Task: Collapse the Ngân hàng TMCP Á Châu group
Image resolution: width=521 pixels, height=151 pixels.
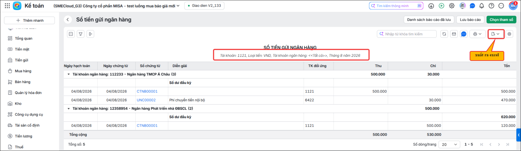Action: click(x=68, y=74)
